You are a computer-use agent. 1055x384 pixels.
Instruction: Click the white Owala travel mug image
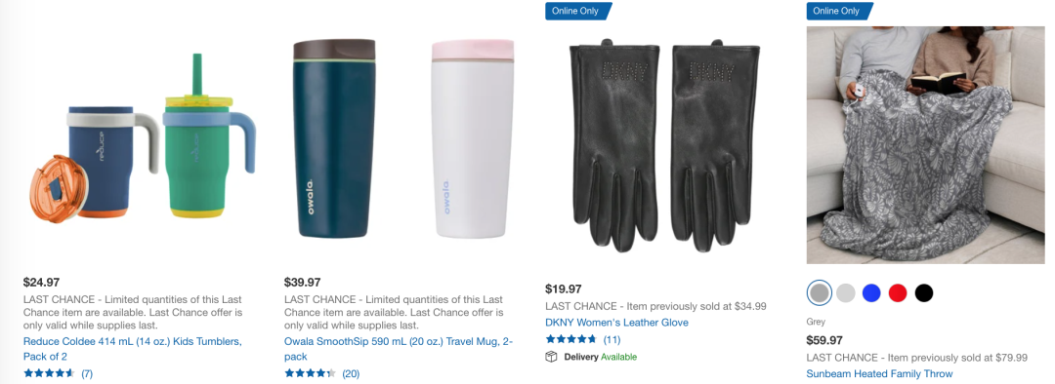pos(473,138)
